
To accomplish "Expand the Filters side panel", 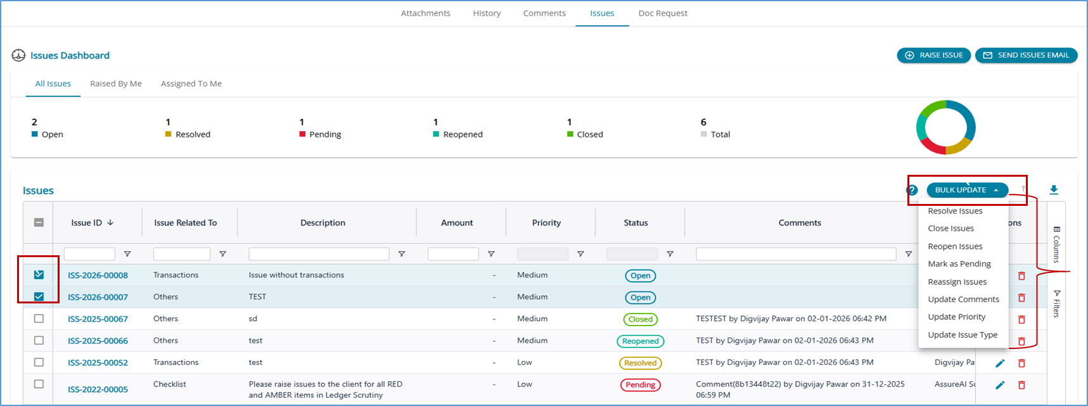I will 1056,304.
